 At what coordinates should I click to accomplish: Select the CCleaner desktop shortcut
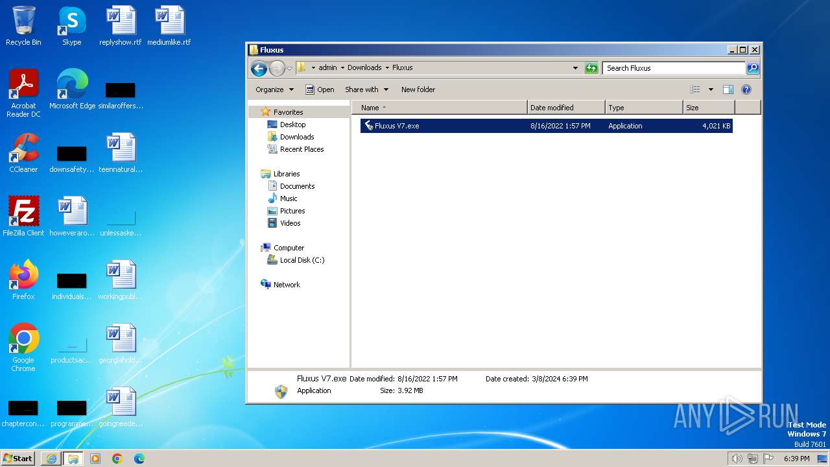tap(23, 153)
